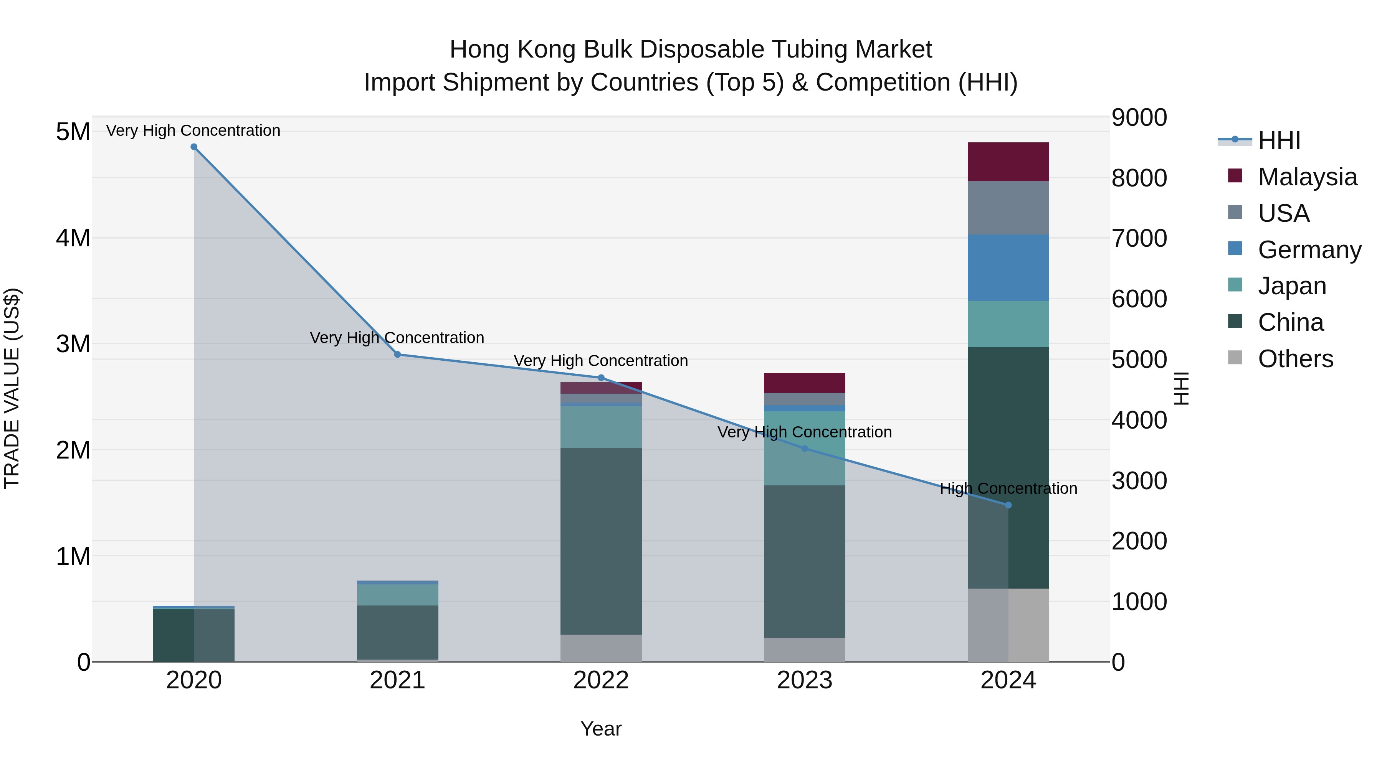Toggle the Malaysia legend entry
Viewport: 1382px width, 777px height.
click(1293, 177)
